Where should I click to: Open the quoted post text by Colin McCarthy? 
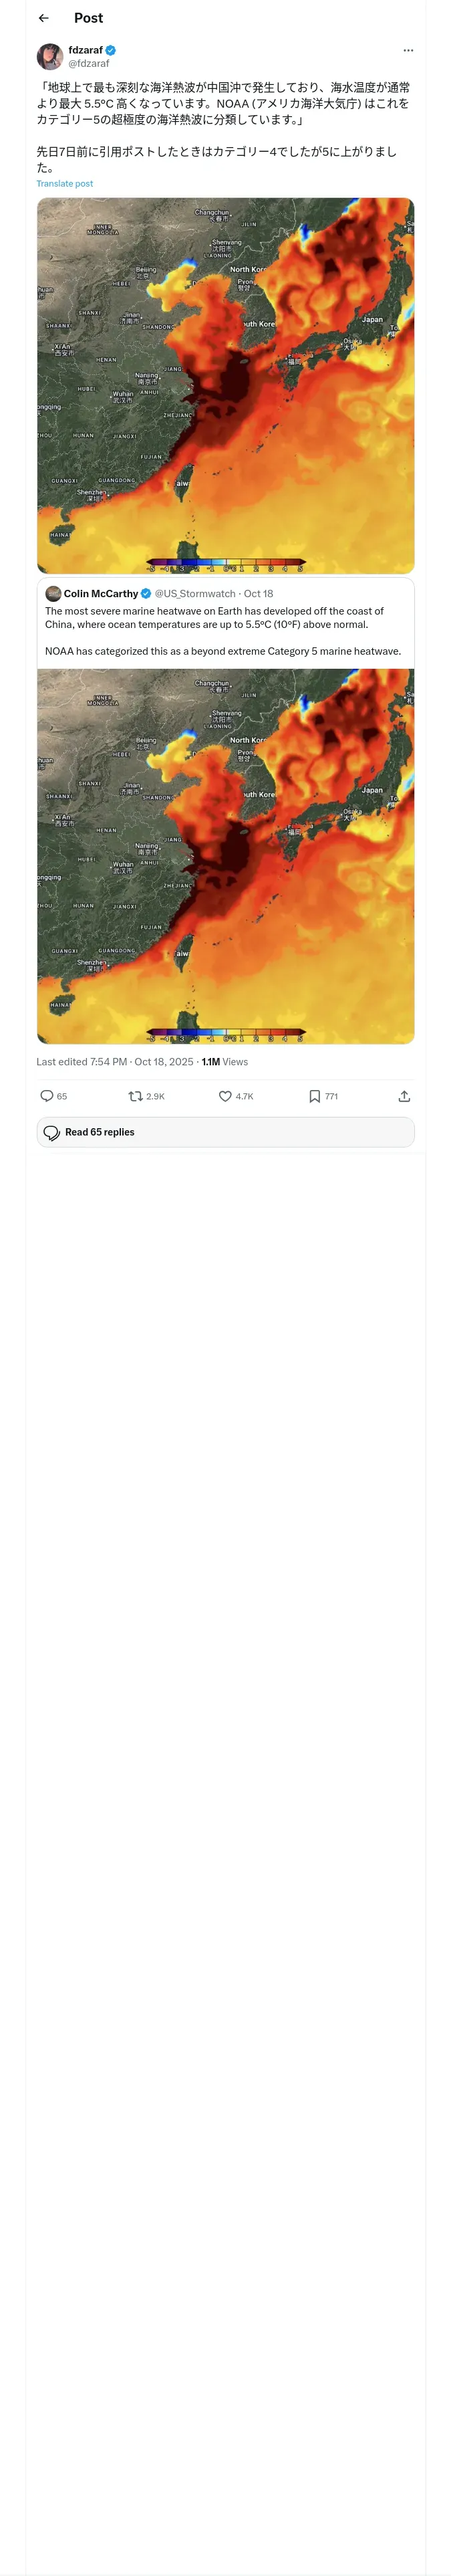(222, 630)
